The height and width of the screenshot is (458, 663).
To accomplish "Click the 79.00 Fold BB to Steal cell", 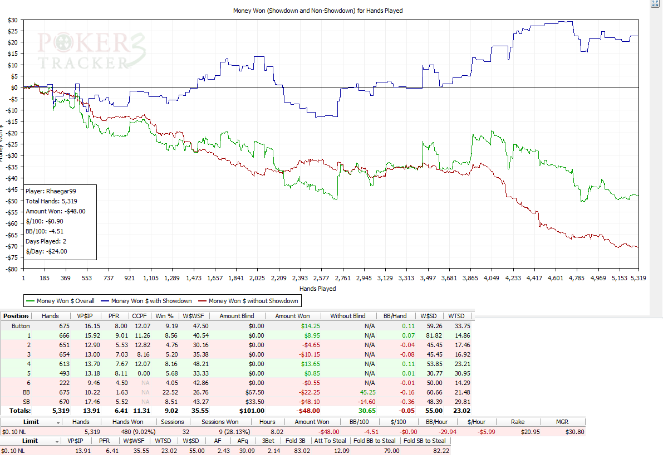I will 391,451.
